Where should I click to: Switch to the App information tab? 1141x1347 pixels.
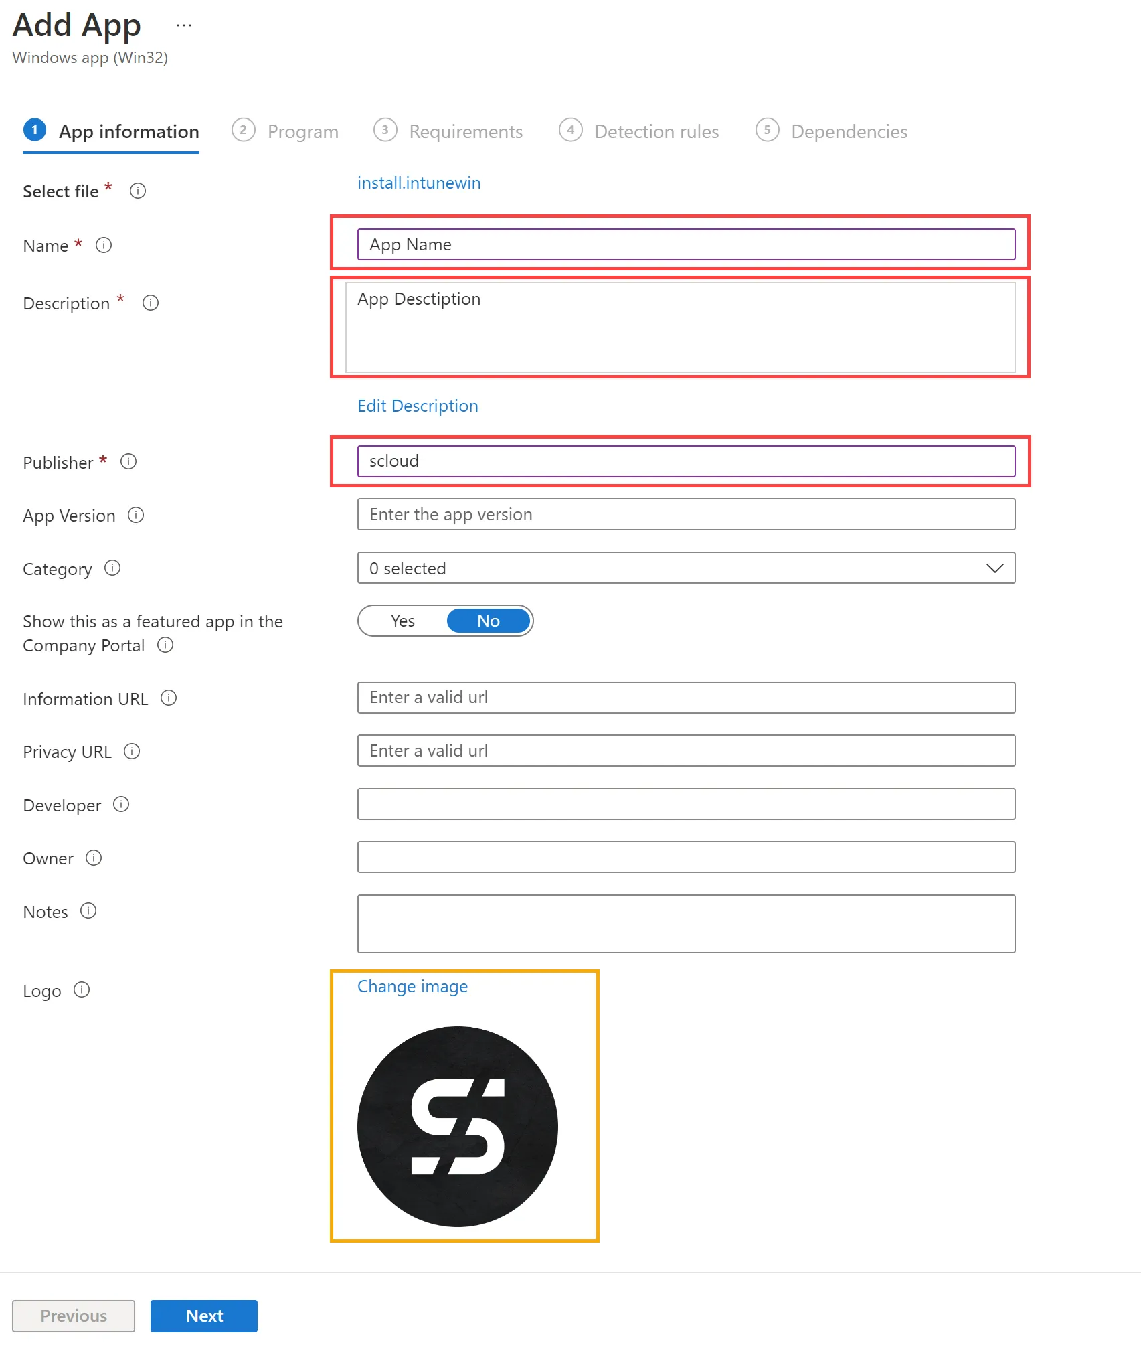click(111, 132)
